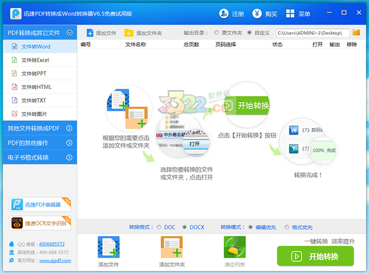This screenshot has height=274, width=369.
Task: Click the add folder (添加文件夹) toolbar icon
Action: point(129,33)
